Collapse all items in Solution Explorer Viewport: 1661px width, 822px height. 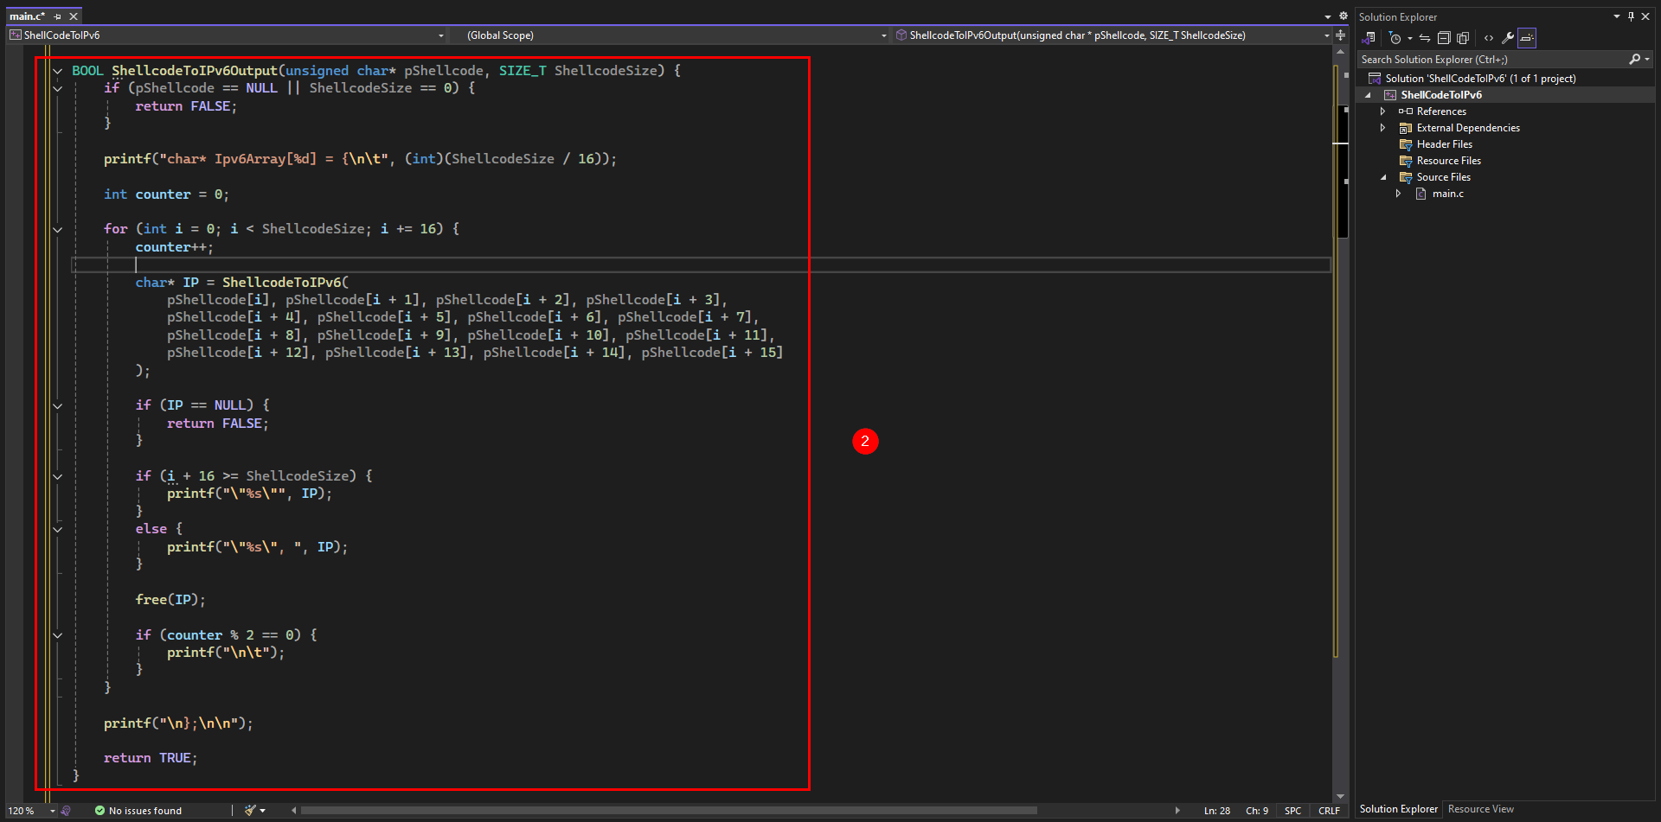[1444, 38]
